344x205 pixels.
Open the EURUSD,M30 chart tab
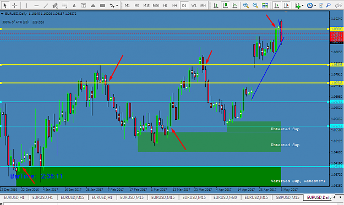(225, 197)
